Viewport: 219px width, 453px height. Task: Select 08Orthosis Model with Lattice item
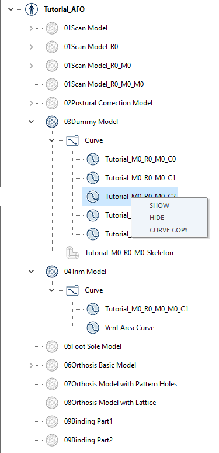110,403
